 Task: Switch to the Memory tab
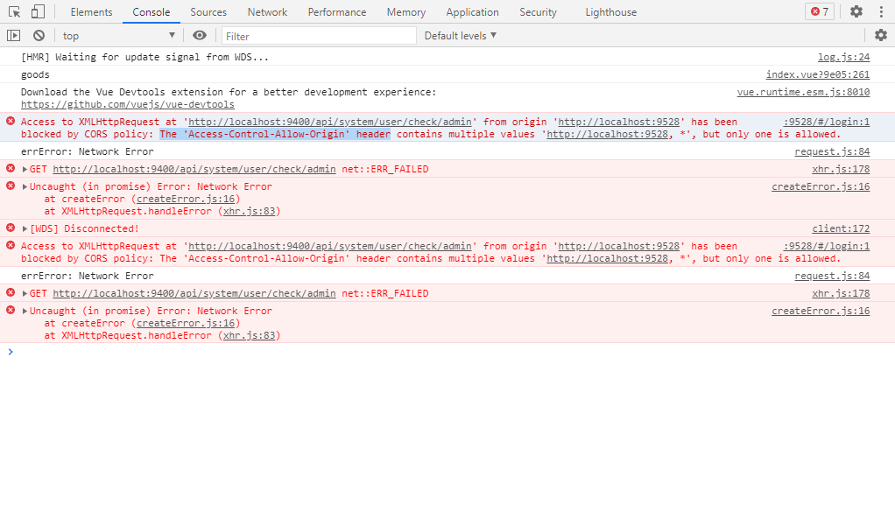click(x=405, y=12)
